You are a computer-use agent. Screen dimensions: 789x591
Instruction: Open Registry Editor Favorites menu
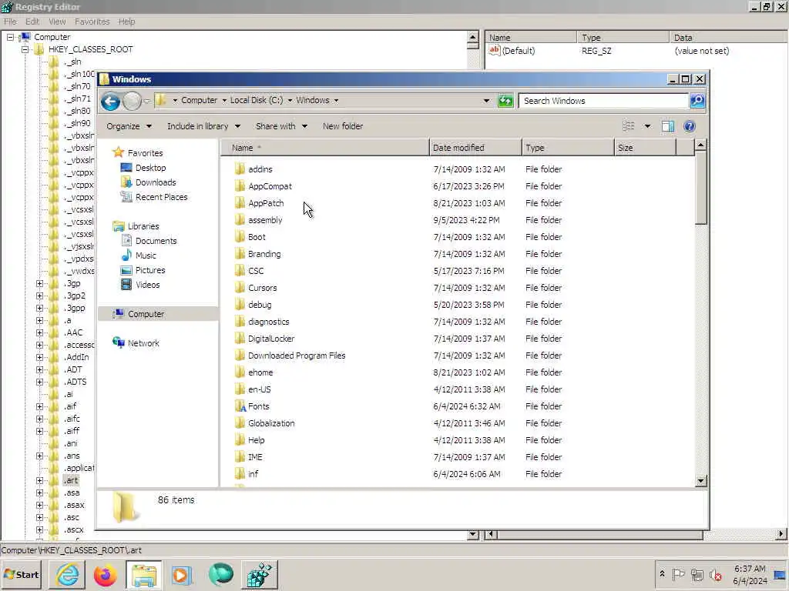tap(92, 22)
